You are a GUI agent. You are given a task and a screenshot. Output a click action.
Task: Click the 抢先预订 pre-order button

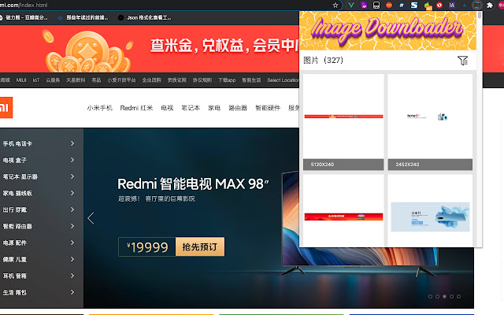coord(200,246)
